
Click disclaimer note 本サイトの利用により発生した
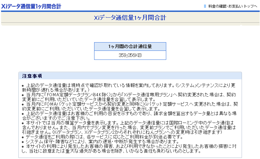pyautogui.click(x=129, y=149)
